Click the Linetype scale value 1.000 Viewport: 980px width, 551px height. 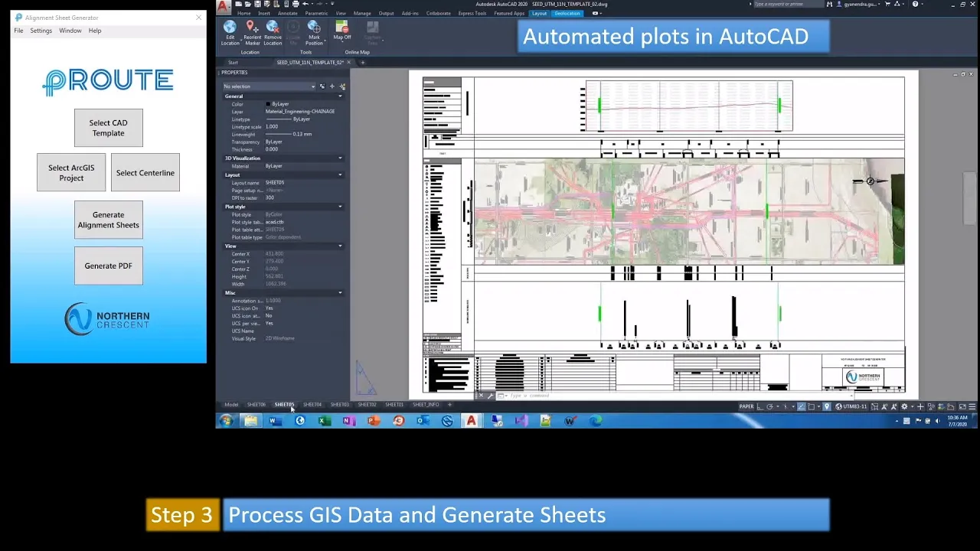coord(272,127)
